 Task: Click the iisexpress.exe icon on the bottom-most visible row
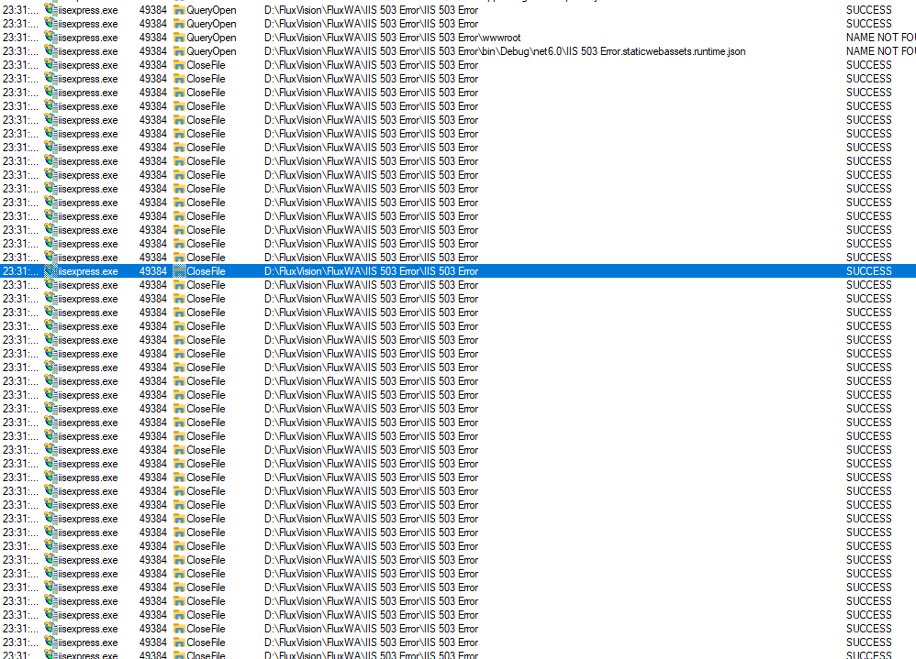(49, 654)
